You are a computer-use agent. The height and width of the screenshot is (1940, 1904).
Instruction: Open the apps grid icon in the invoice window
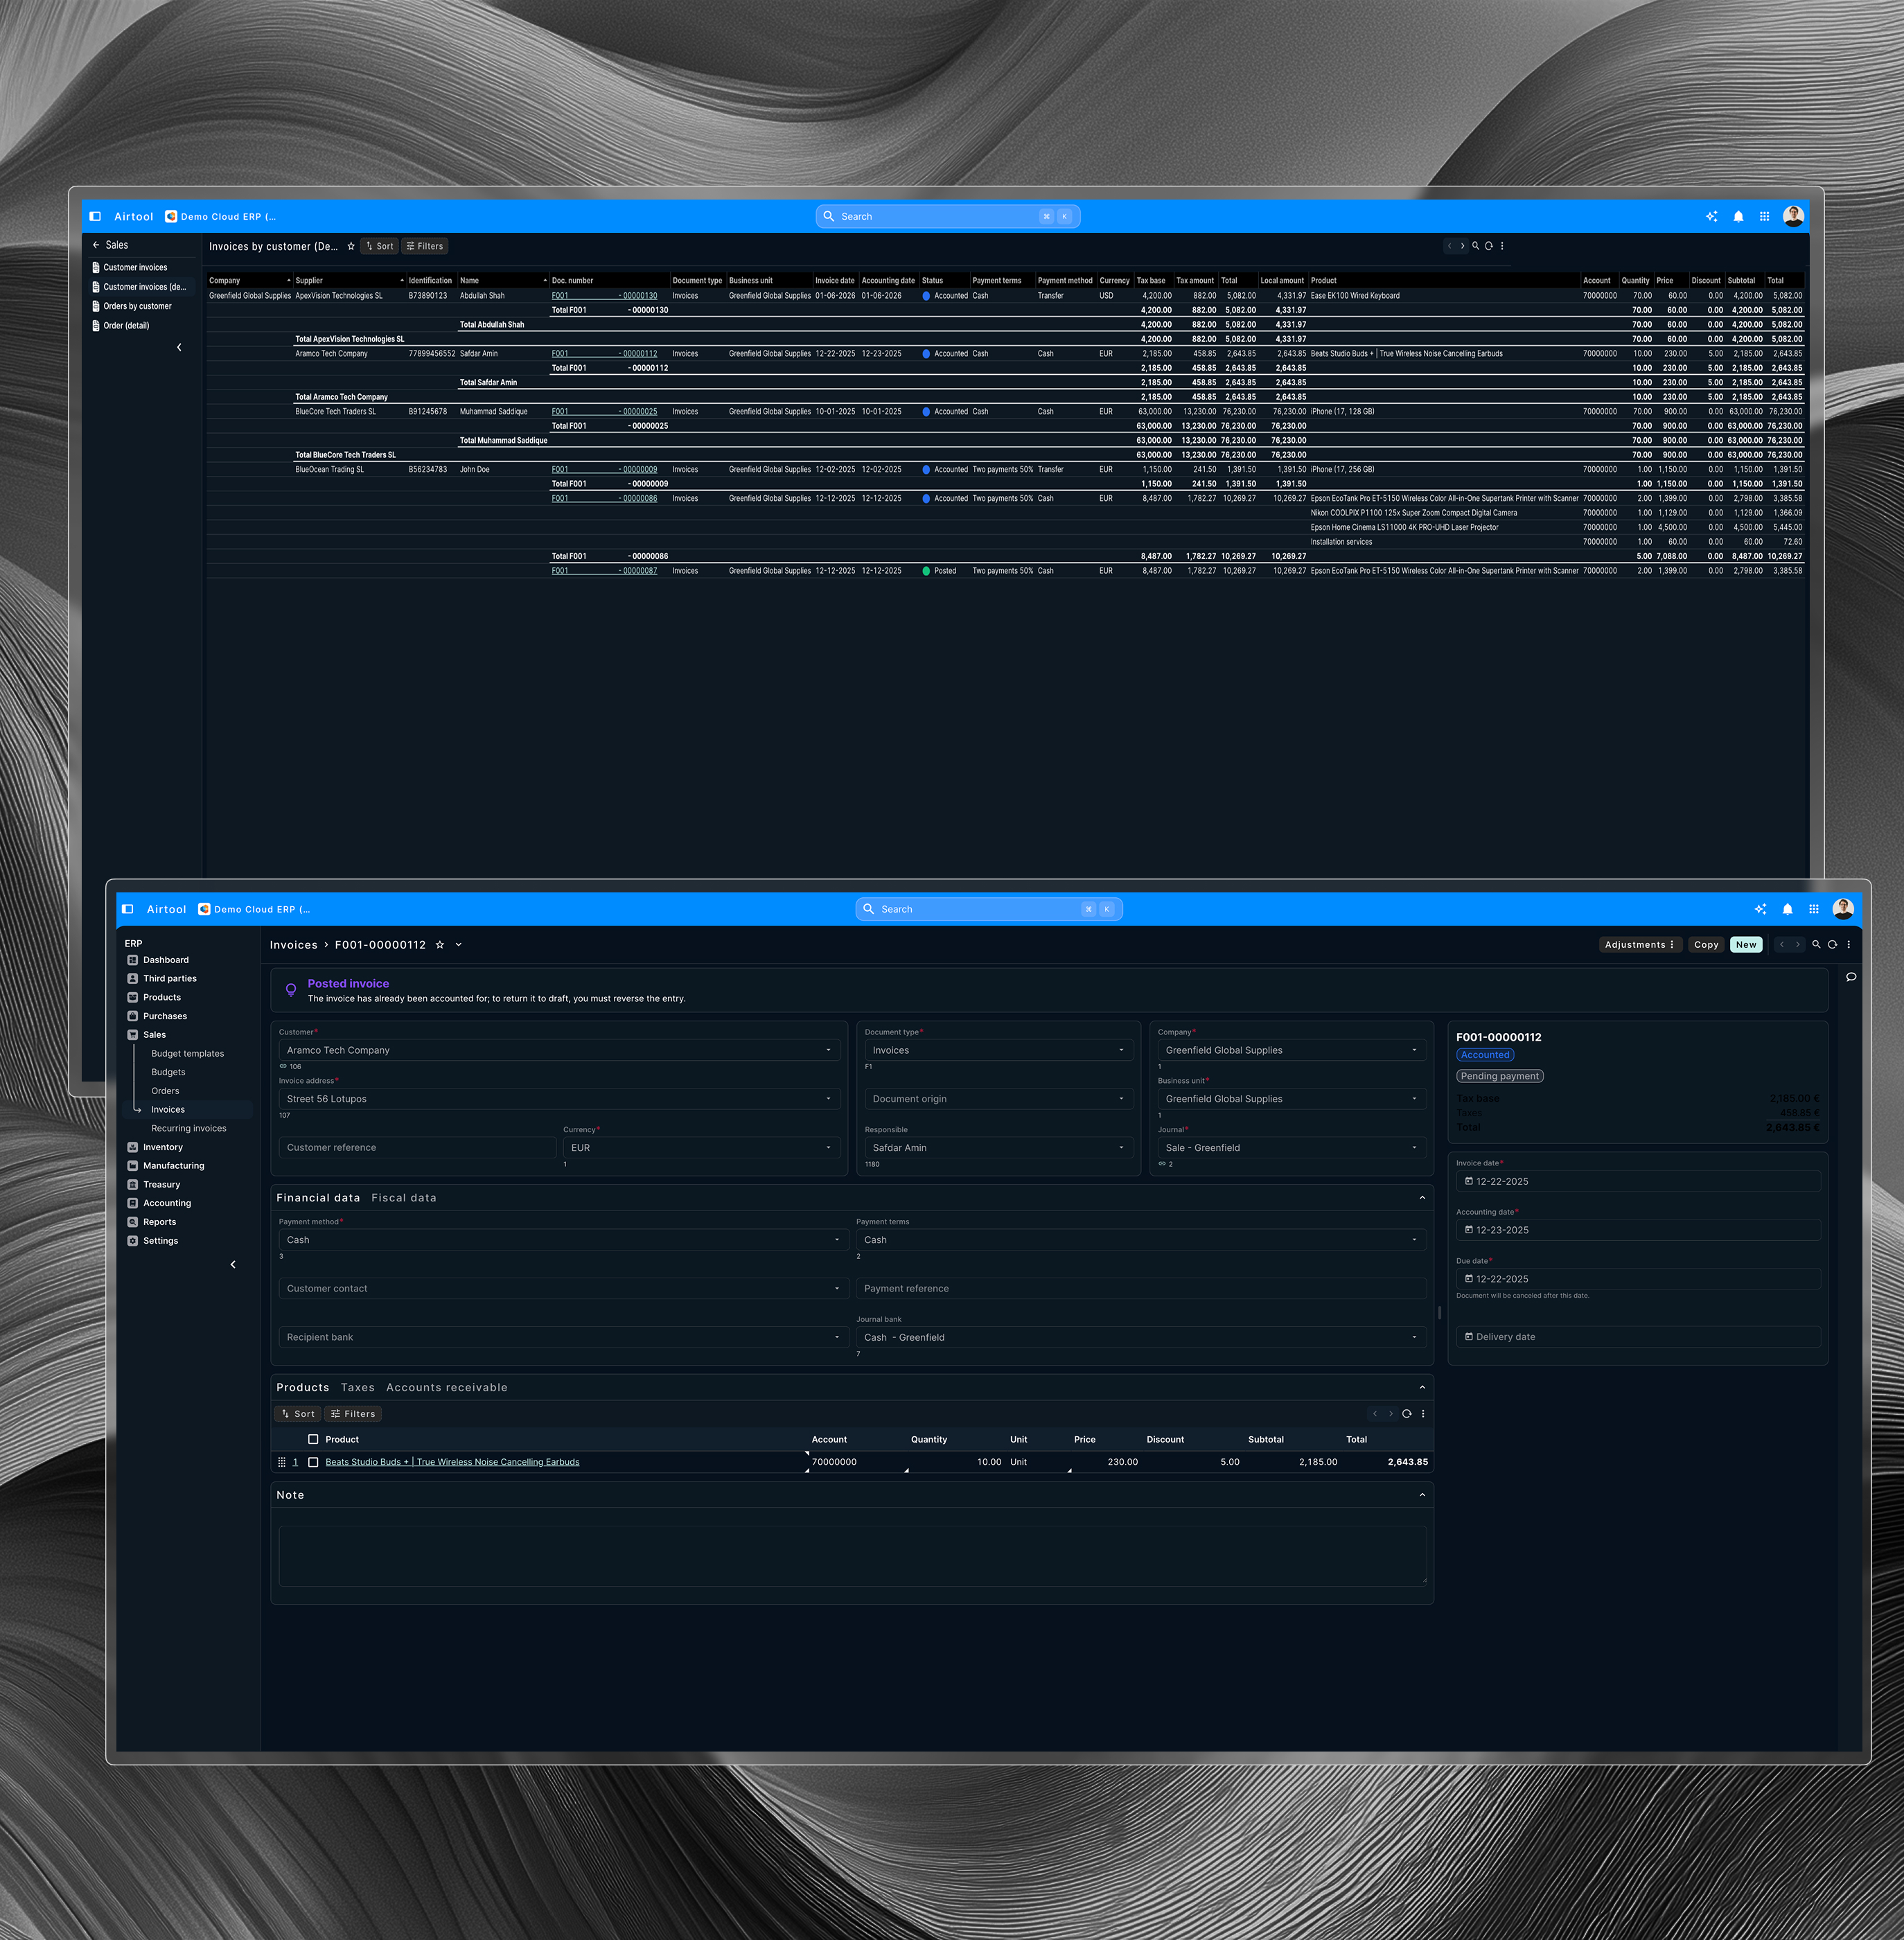point(1813,909)
